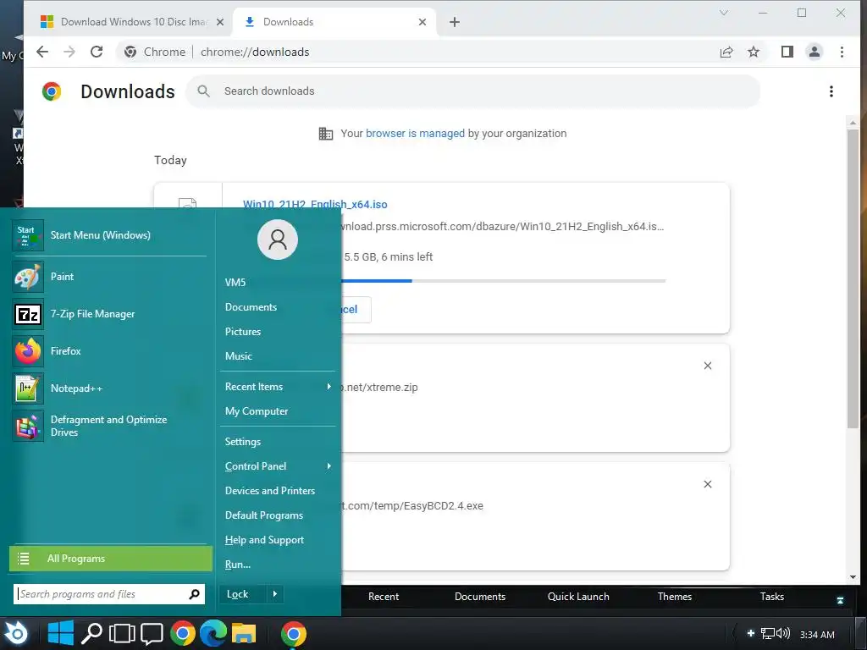867x650 pixels.
Task: Launch Microsoft Edge from taskbar
Action: [213, 633]
